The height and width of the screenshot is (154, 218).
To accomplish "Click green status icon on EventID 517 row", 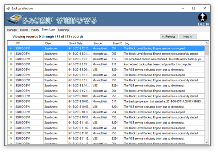I will [11, 101].
